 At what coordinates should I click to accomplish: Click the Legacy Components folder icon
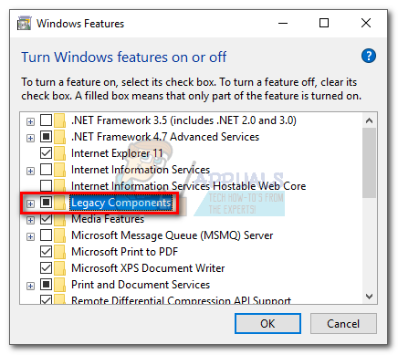[x=59, y=203]
